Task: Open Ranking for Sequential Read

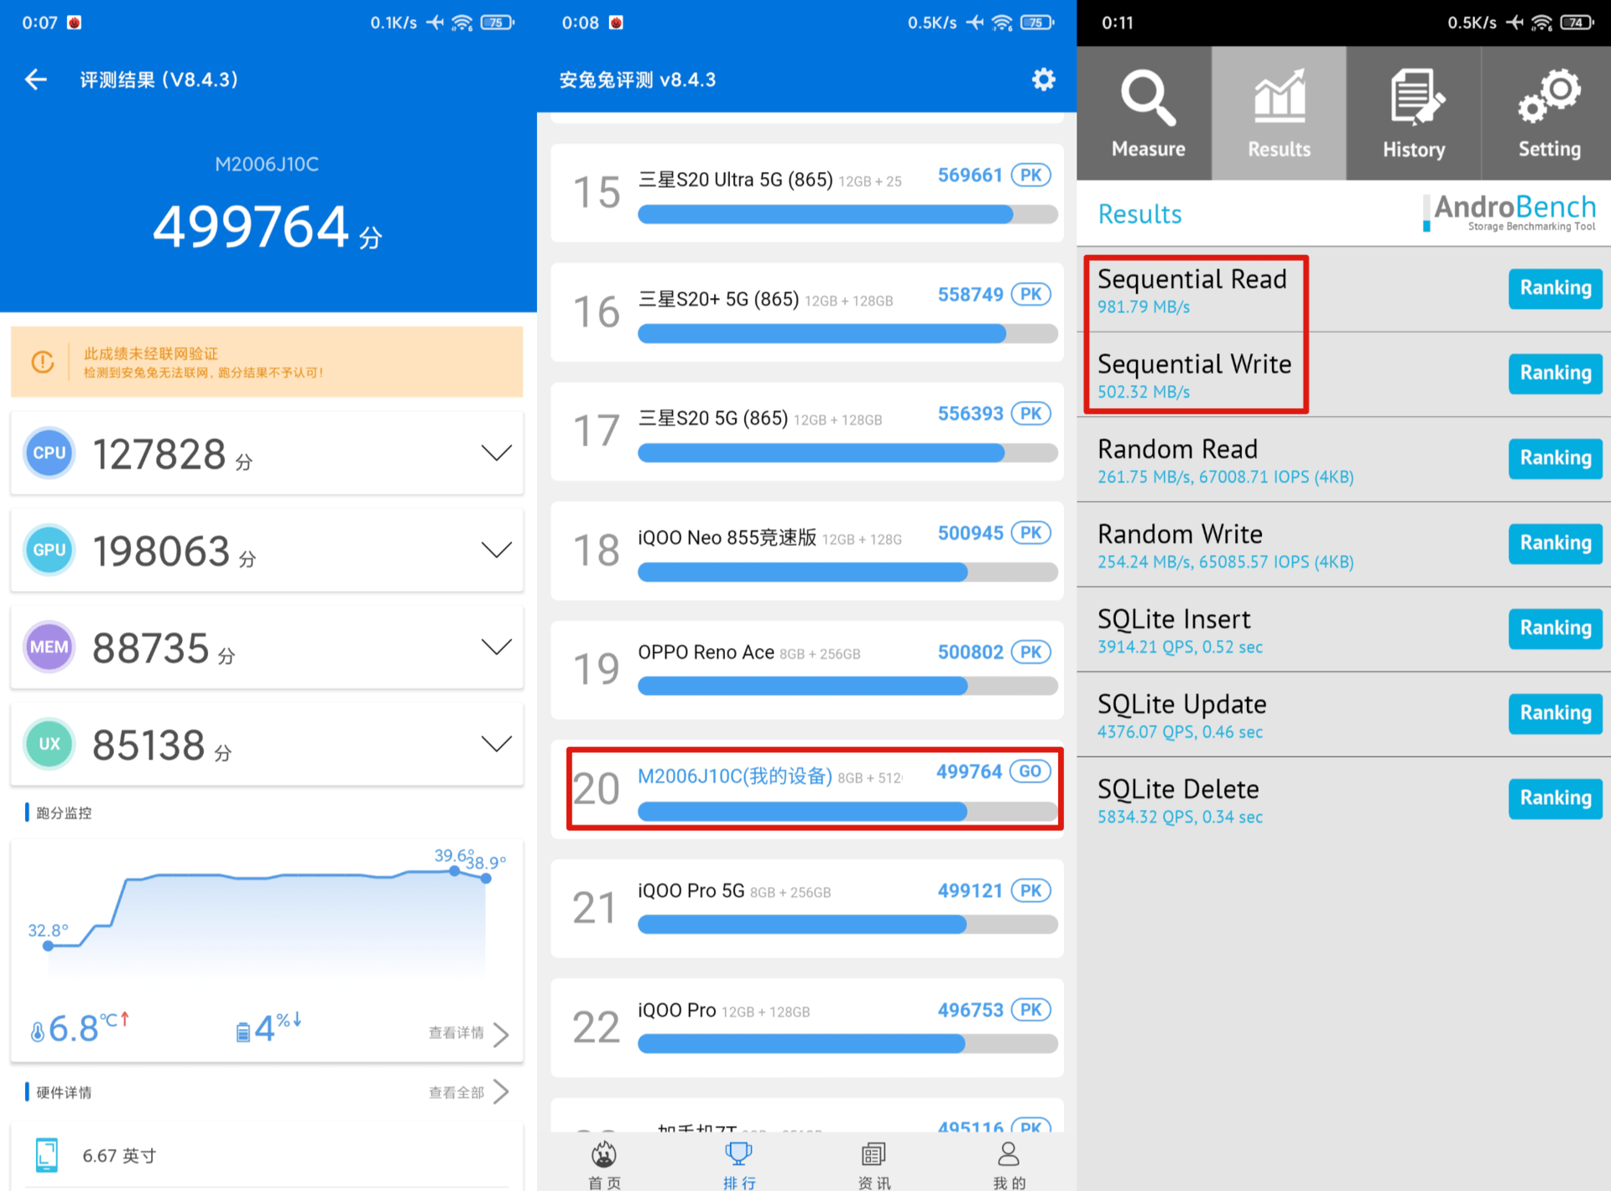Action: (1555, 289)
